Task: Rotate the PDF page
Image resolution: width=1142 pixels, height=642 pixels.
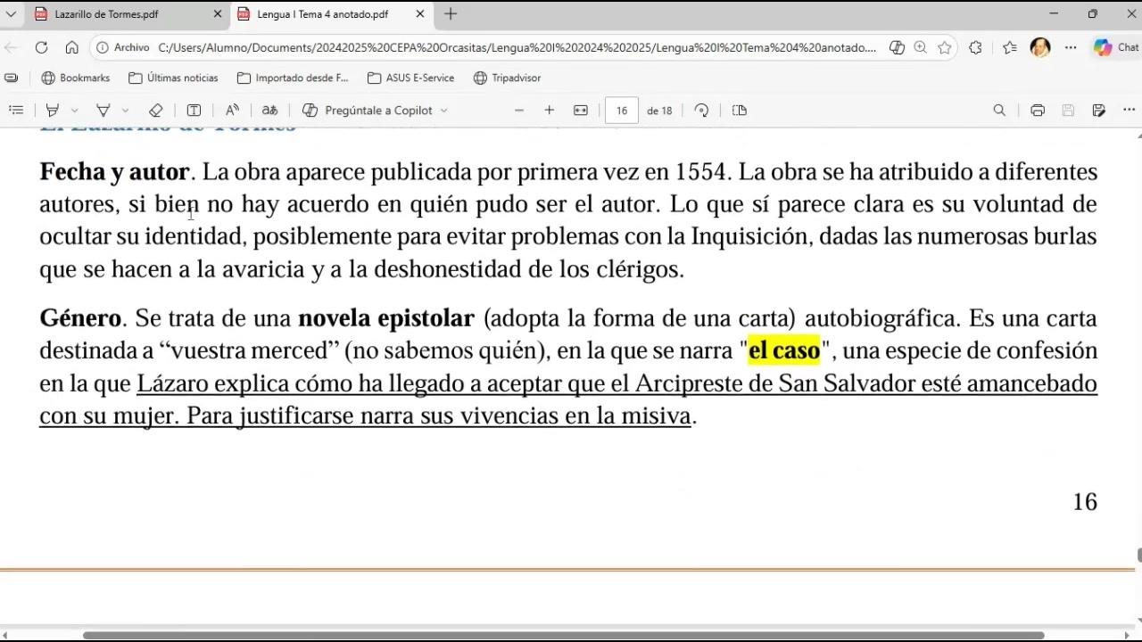Action: point(702,111)
